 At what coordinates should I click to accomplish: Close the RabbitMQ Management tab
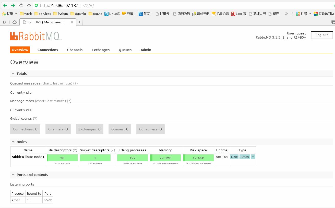click(72, 22)
